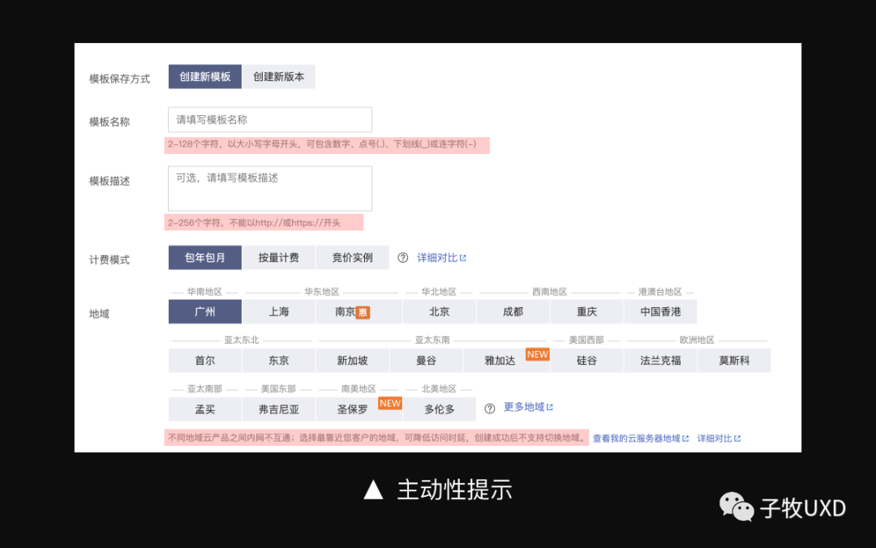Click the 亚太东南 group label
The width and height of the screenshot is (876, 548).
click(x=432, y=340)
